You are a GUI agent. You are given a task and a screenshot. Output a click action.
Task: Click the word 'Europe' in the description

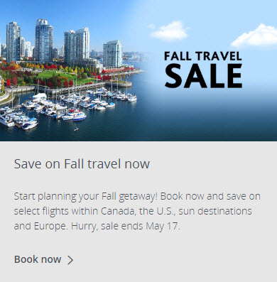click(x=51, y=227)
